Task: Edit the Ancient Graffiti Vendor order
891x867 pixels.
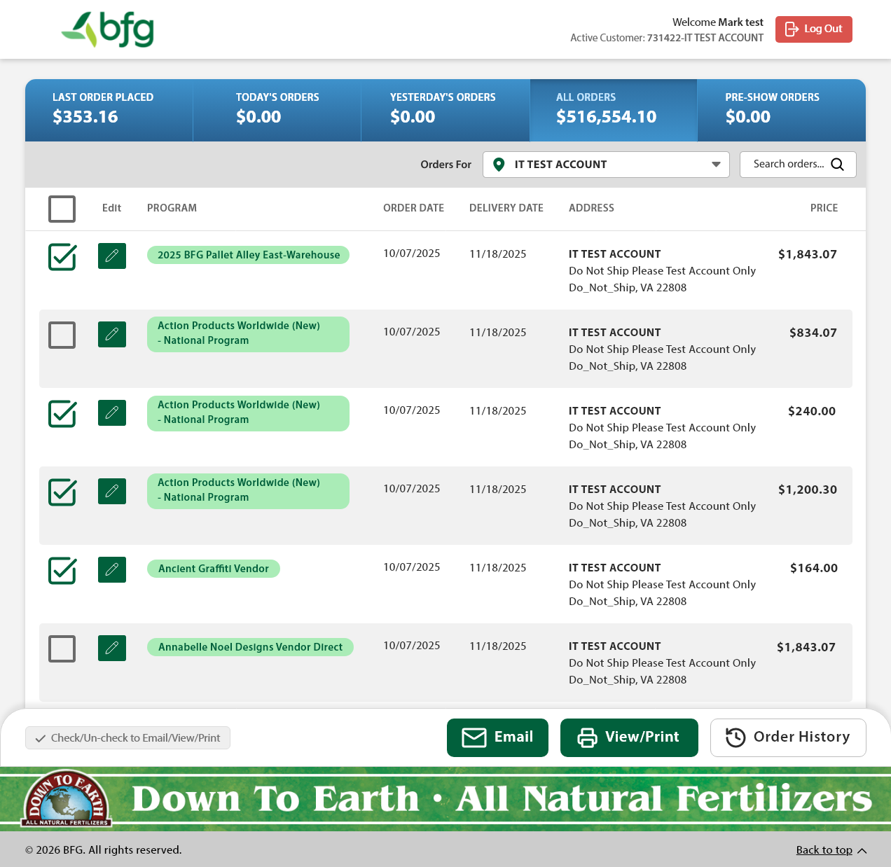Action: click(x=112, y=569)
